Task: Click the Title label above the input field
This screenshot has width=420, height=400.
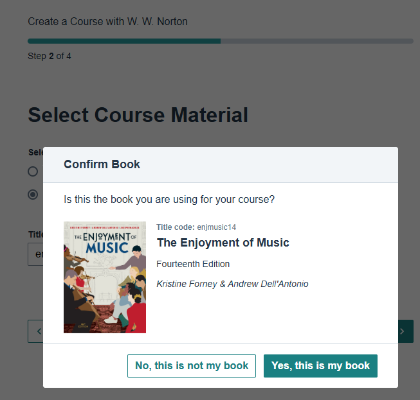Action: pyautogui.click(x=35, y=235)
